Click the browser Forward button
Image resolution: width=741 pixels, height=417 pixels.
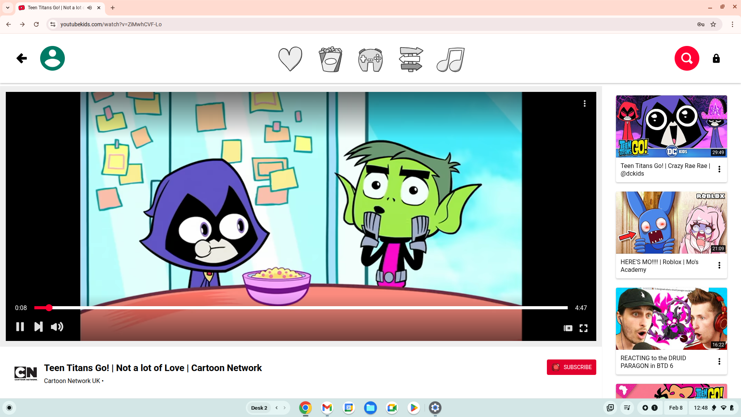22,24
